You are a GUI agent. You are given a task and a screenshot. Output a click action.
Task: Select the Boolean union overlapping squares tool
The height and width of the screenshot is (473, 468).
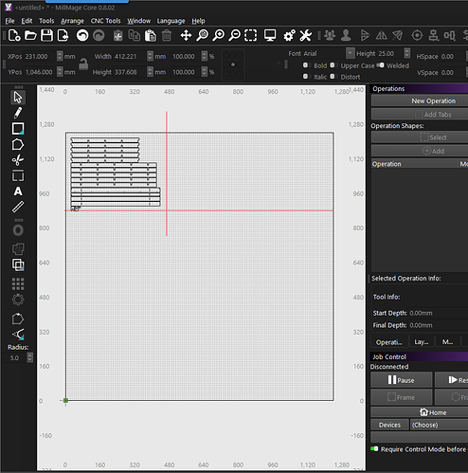[x=18, y=264]
